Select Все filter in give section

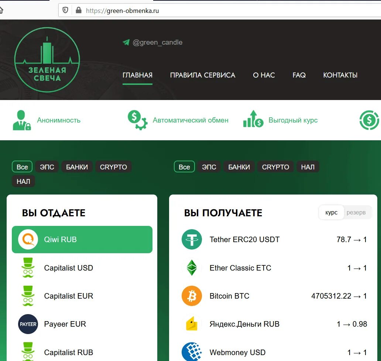[x=22, y=167]
